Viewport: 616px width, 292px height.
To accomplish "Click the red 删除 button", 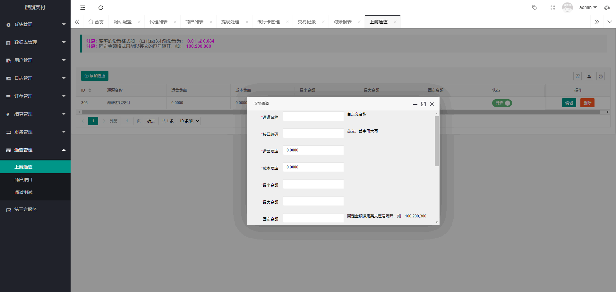I will point(587,103).
